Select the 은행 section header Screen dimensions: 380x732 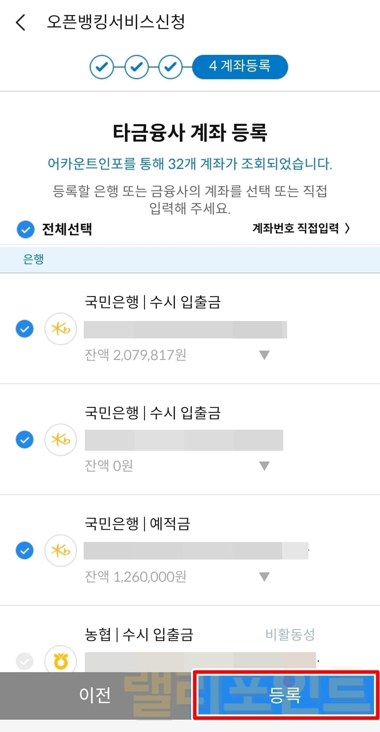pyautogui.click(x=33, y=259)
